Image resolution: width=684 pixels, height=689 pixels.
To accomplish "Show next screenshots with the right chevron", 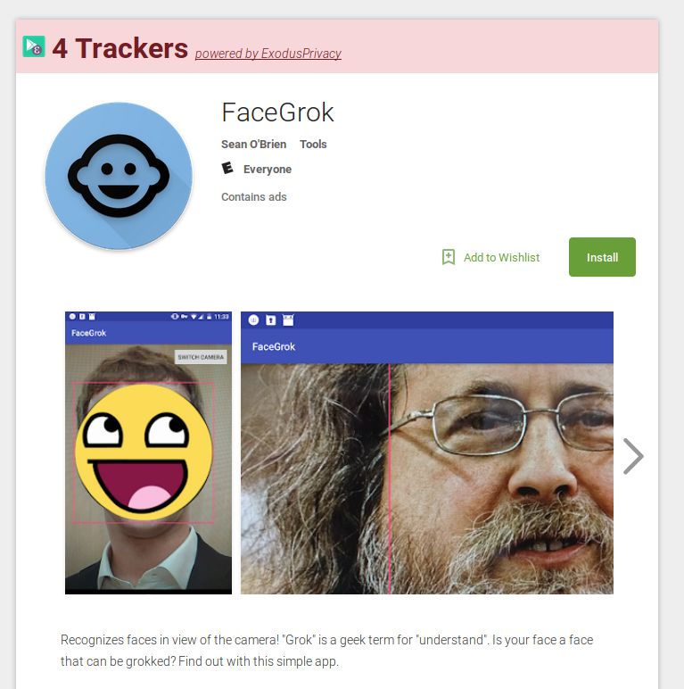I will pos(633,456).
